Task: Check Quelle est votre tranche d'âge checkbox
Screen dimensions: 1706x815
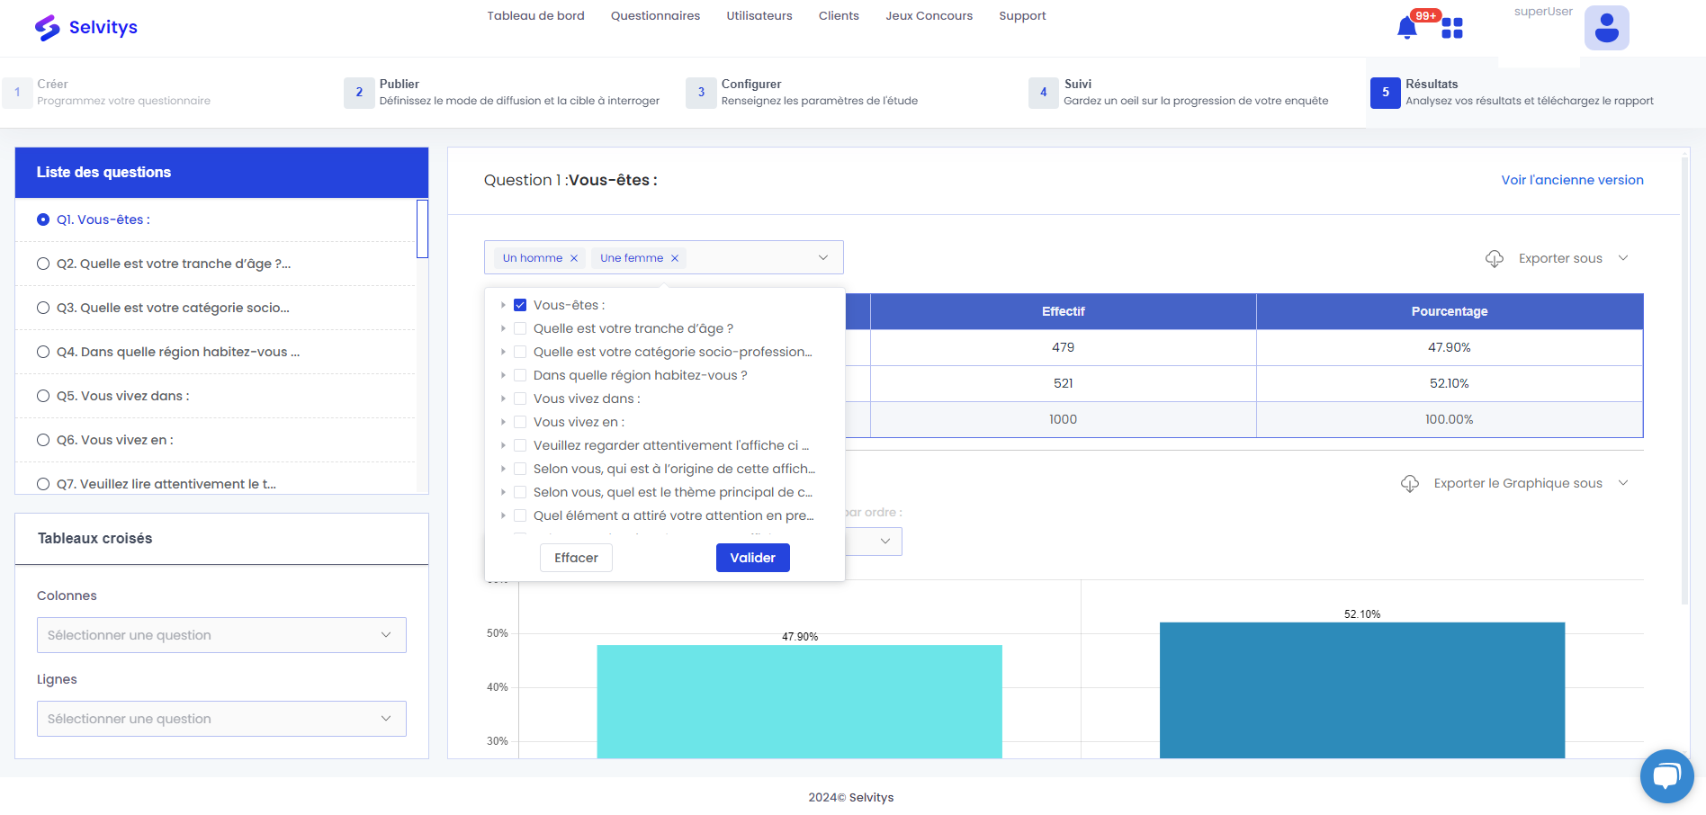Action: coord(520,328)
